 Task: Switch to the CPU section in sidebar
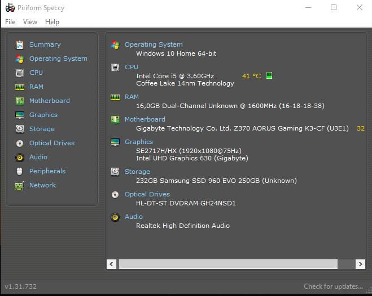tap(36, 73)
